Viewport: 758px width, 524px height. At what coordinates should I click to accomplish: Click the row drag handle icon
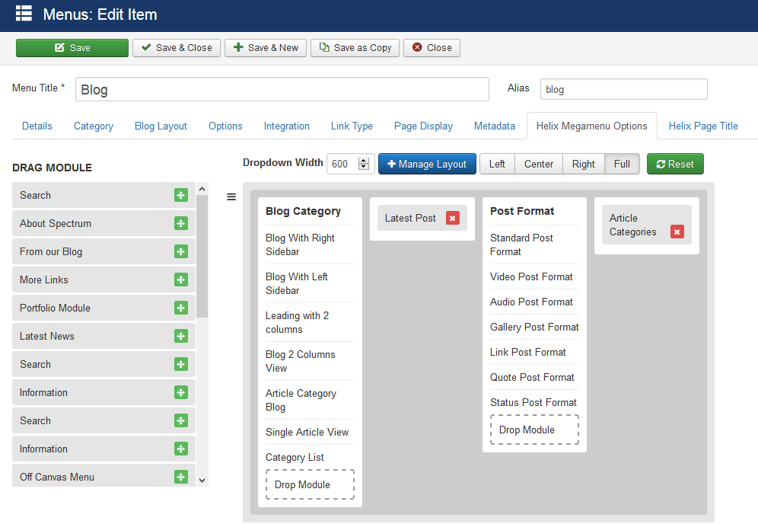pyautogui.click(x=231, y=197)
